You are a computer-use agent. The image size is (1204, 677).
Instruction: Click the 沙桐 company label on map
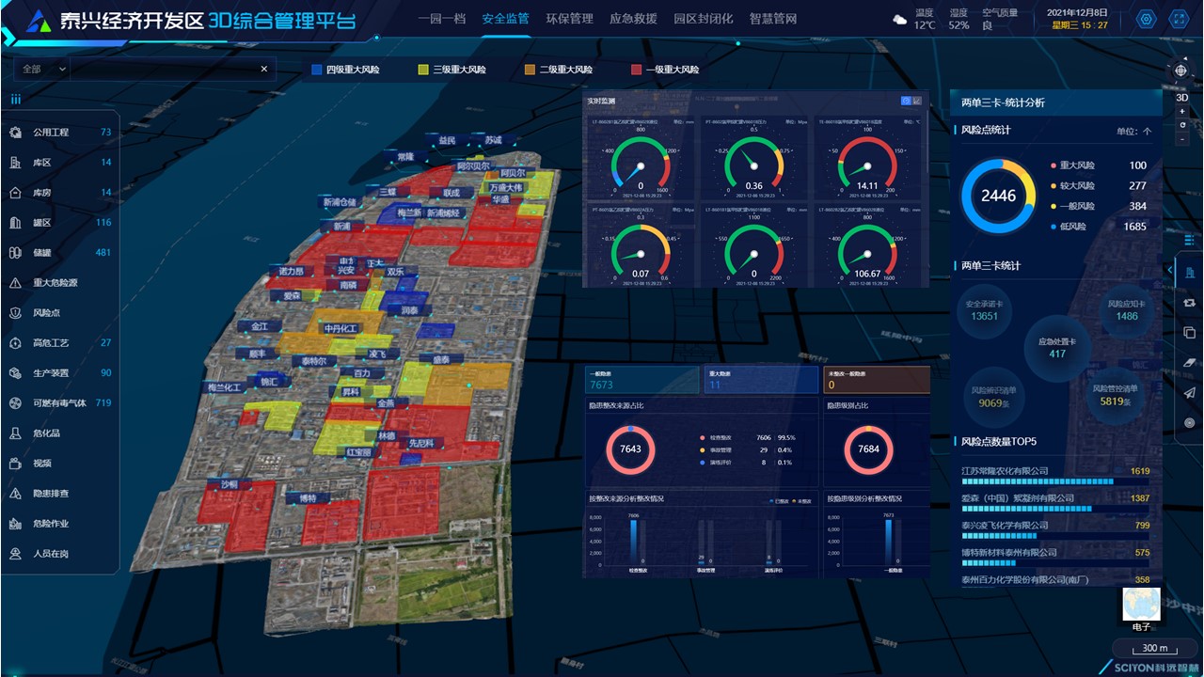(x=229, y=484)
